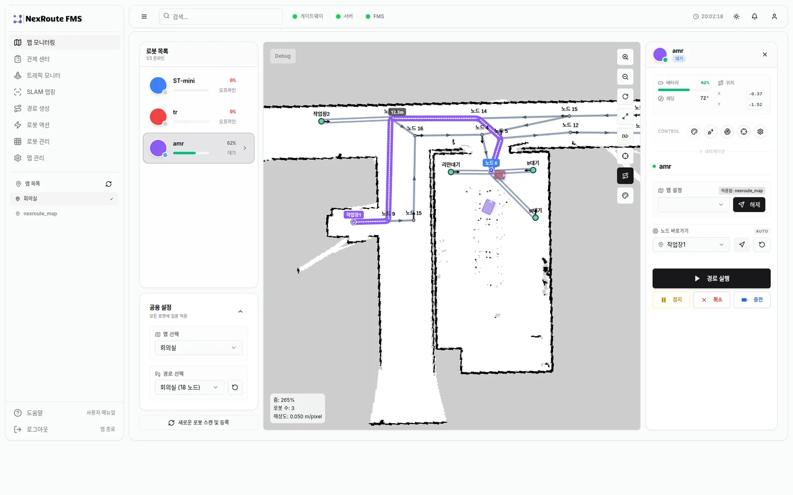Refresh the map with the circular arrow tool
The width and height of the screenshot is (793, 495).
(x=625, y=97)
